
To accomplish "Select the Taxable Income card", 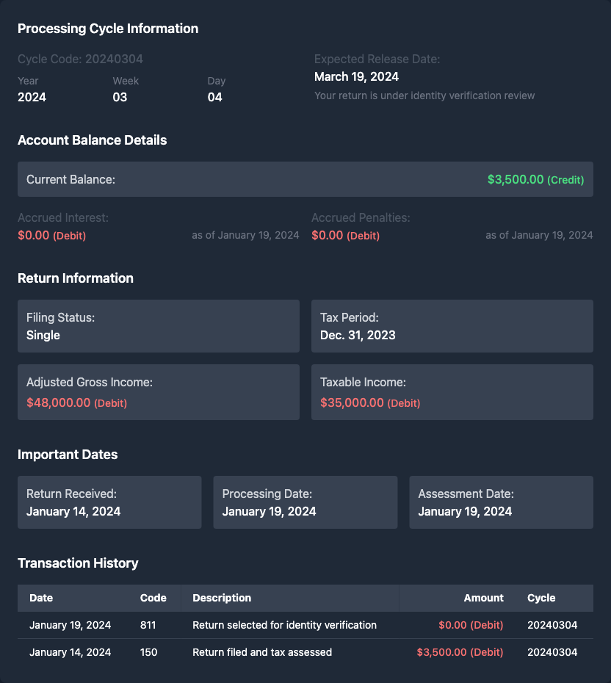I will point(452,392).
